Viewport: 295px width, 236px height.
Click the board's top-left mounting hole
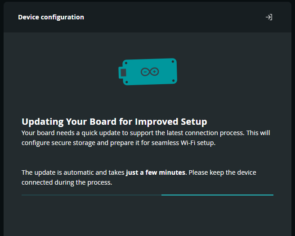126,63
